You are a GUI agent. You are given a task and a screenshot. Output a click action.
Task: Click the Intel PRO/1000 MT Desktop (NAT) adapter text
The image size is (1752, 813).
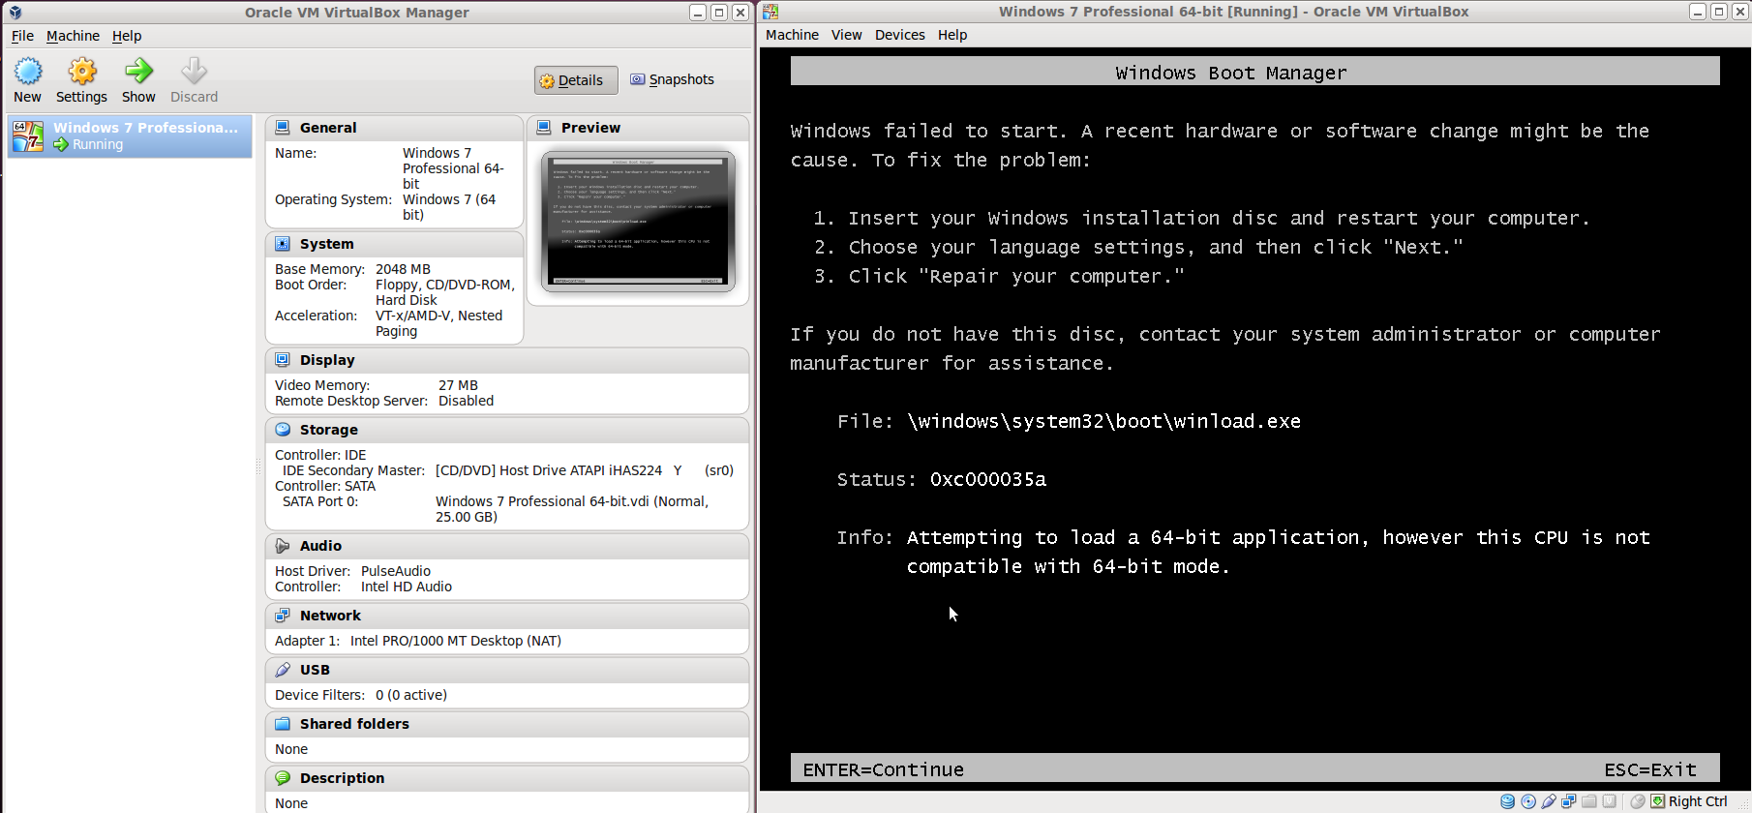point(456,641)
